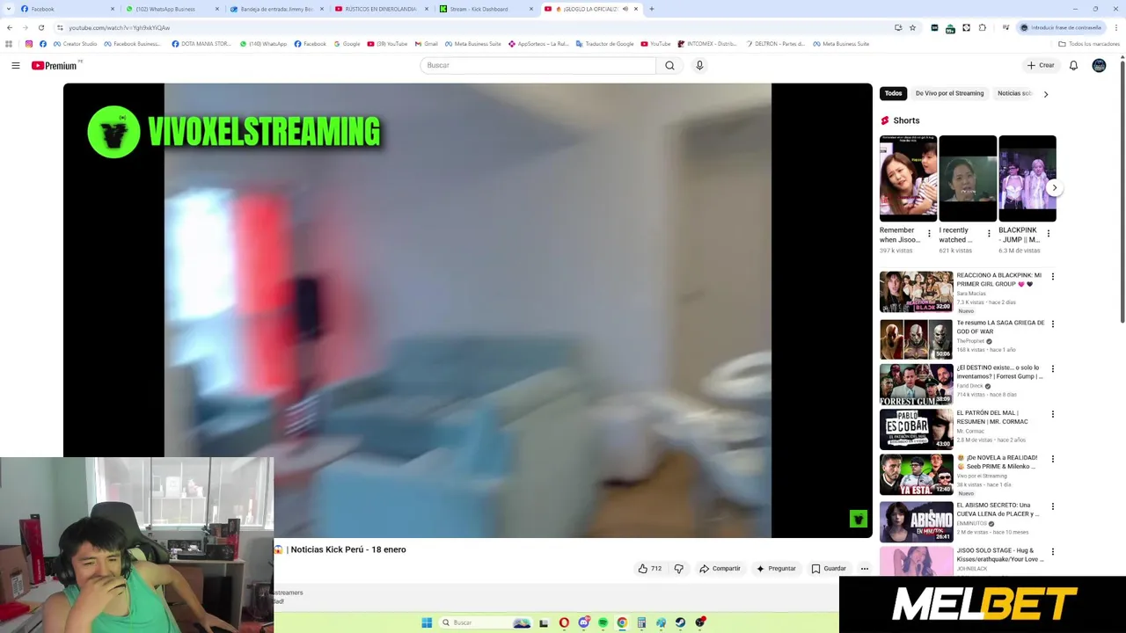This screenshot has height=633, width=1126.
Task: Open more actions menu under video
Action: 865,569
